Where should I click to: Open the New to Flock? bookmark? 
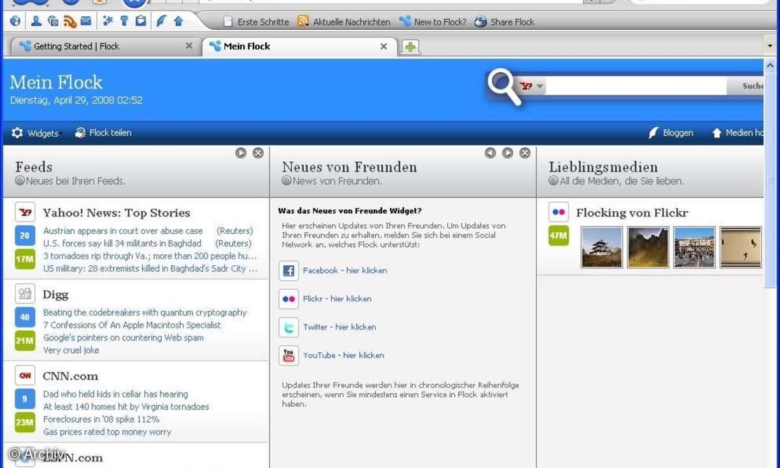click(433, 21)
